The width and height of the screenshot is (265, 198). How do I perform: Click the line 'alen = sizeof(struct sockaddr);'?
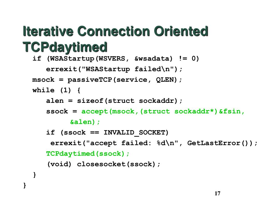click(x=114, y=101)
